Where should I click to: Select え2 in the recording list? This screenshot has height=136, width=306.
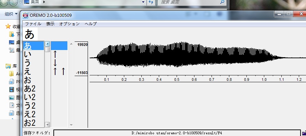coord(33,114)
